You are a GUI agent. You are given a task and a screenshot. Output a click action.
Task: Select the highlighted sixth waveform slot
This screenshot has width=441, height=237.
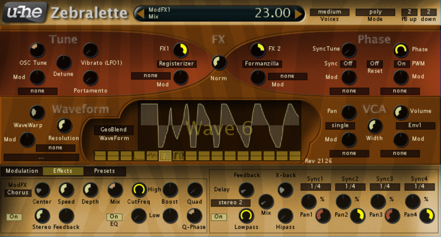coord(165,156)
